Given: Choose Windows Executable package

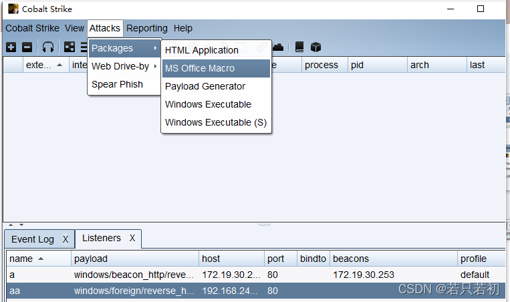Looking at the screenshot, I should [x=216, y=104].
